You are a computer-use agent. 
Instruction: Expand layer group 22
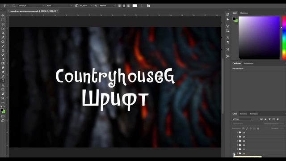point(237,145)
